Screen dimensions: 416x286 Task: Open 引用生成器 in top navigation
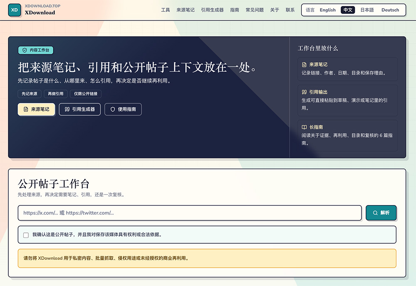[212, 10]
